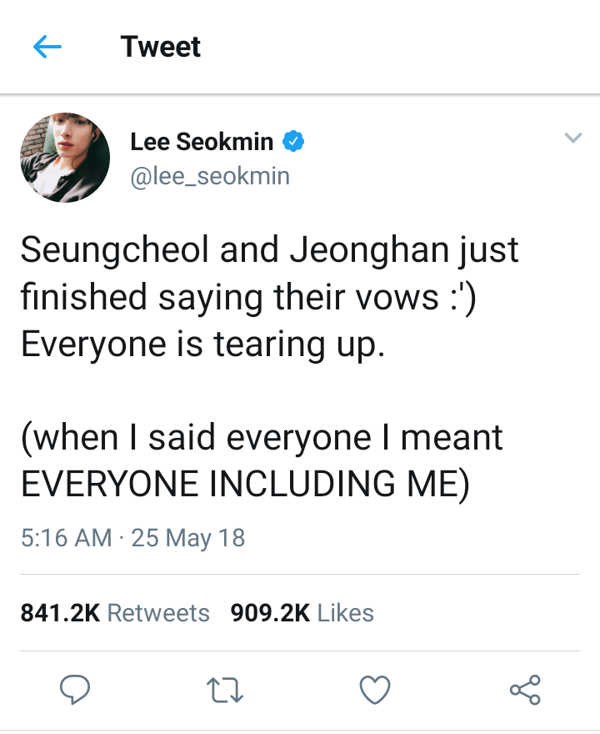Viewport: 600px width, 734px height.
Task: Tap the 'Everyone is tearing up' line
Action: (x=203, y=344)
